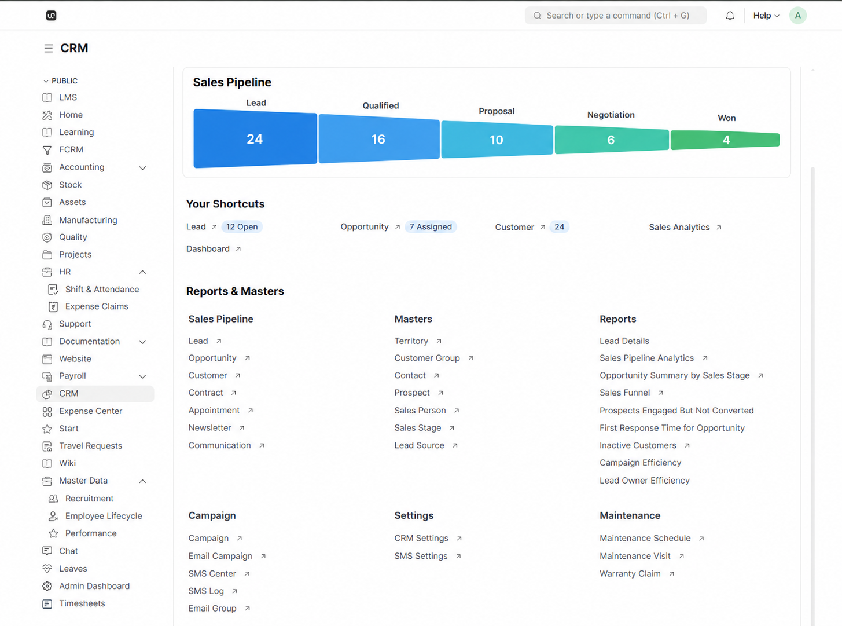The height and width of the screenshot is (626, 842).
Task: Expand the Accounting sidebar section chevron
Action: click(142, 168)
